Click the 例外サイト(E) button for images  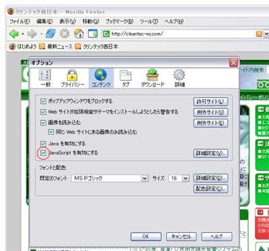click(x=210, y=123)
